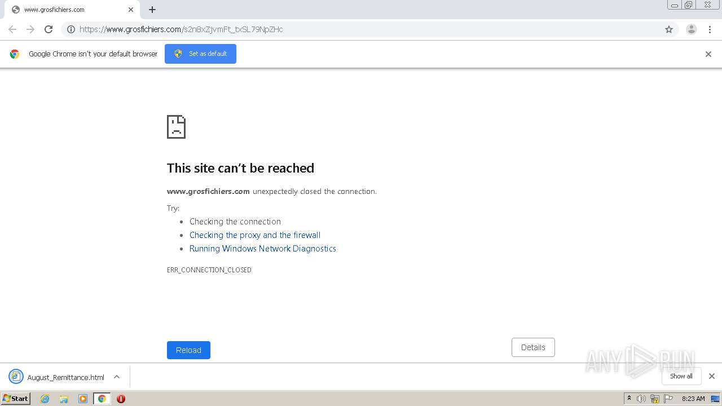Click the 8:23 AM system clock
This screenshot has height=406, width=722.
693,399
